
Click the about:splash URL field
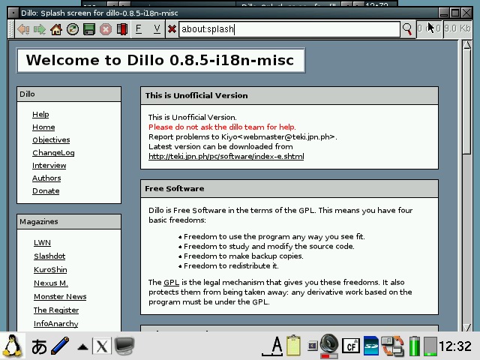click(289, 29)
